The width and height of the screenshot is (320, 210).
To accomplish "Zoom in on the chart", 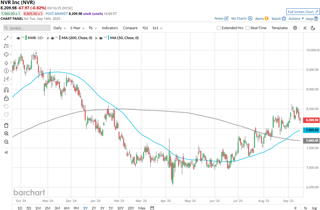I will click(x=6, y=133).
